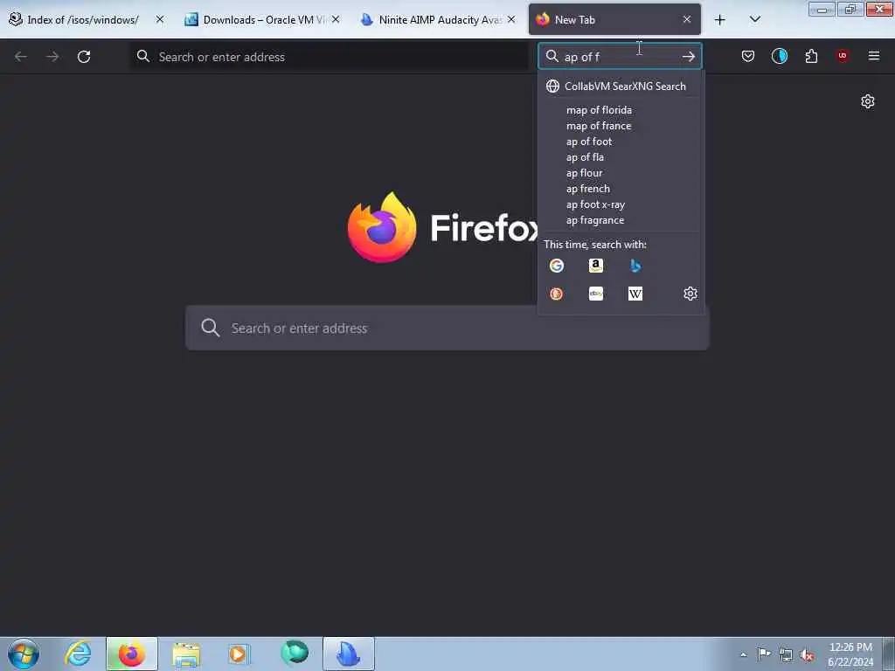Search this time with Wikipedia
Image resolution: width=895 pixels, height=671 pixels.
635,294
